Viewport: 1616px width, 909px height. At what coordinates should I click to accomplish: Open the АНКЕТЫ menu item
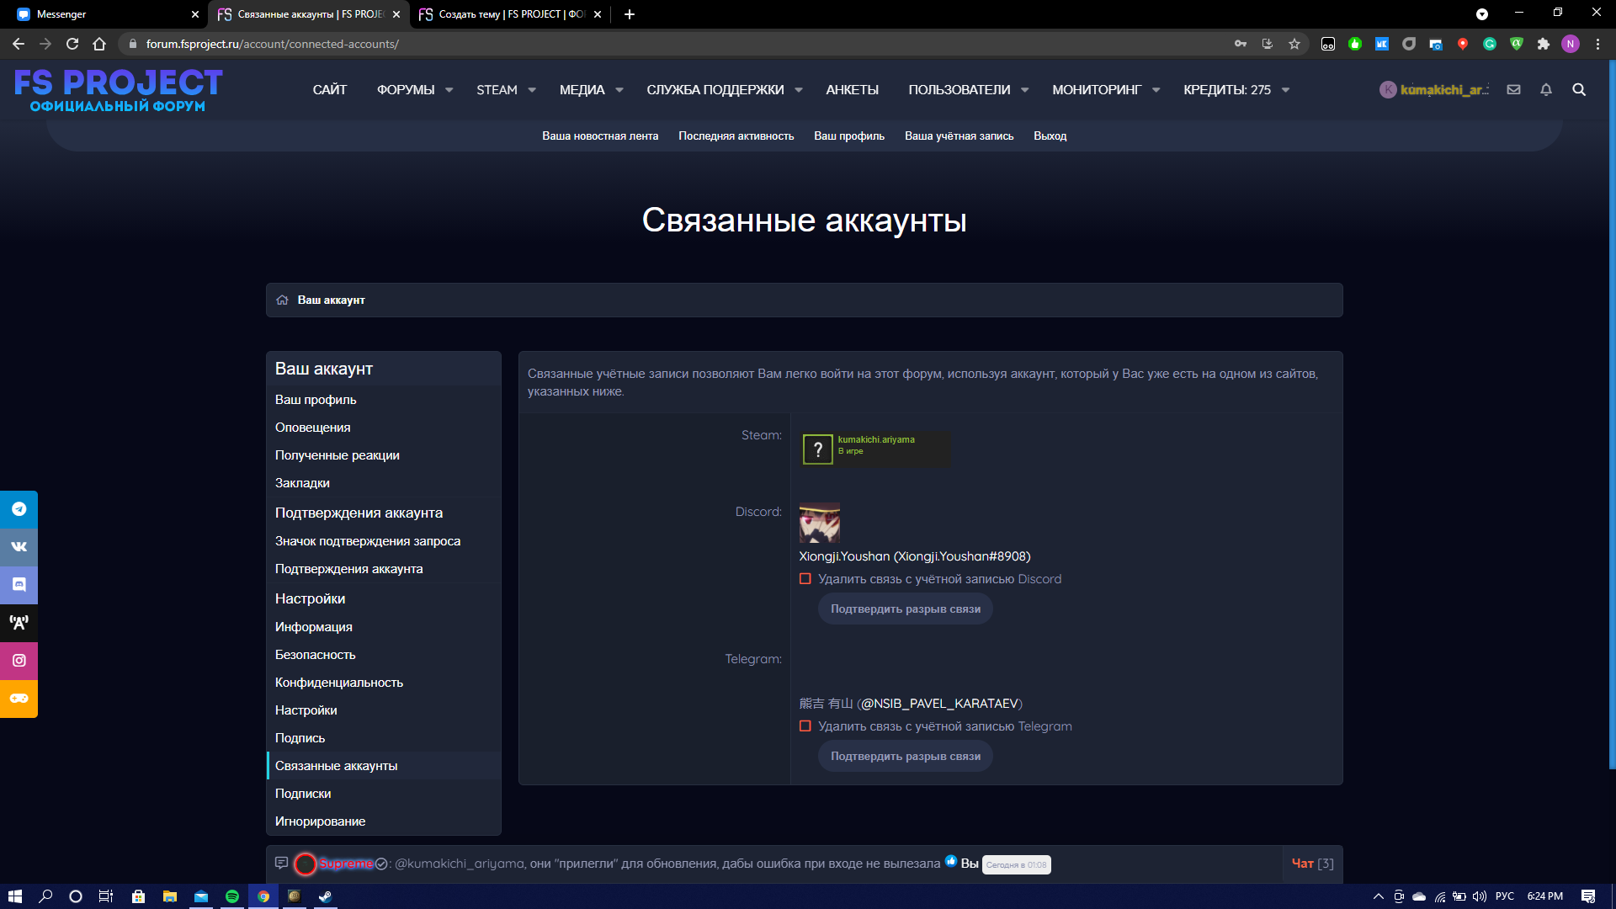[x=852, y=90]
